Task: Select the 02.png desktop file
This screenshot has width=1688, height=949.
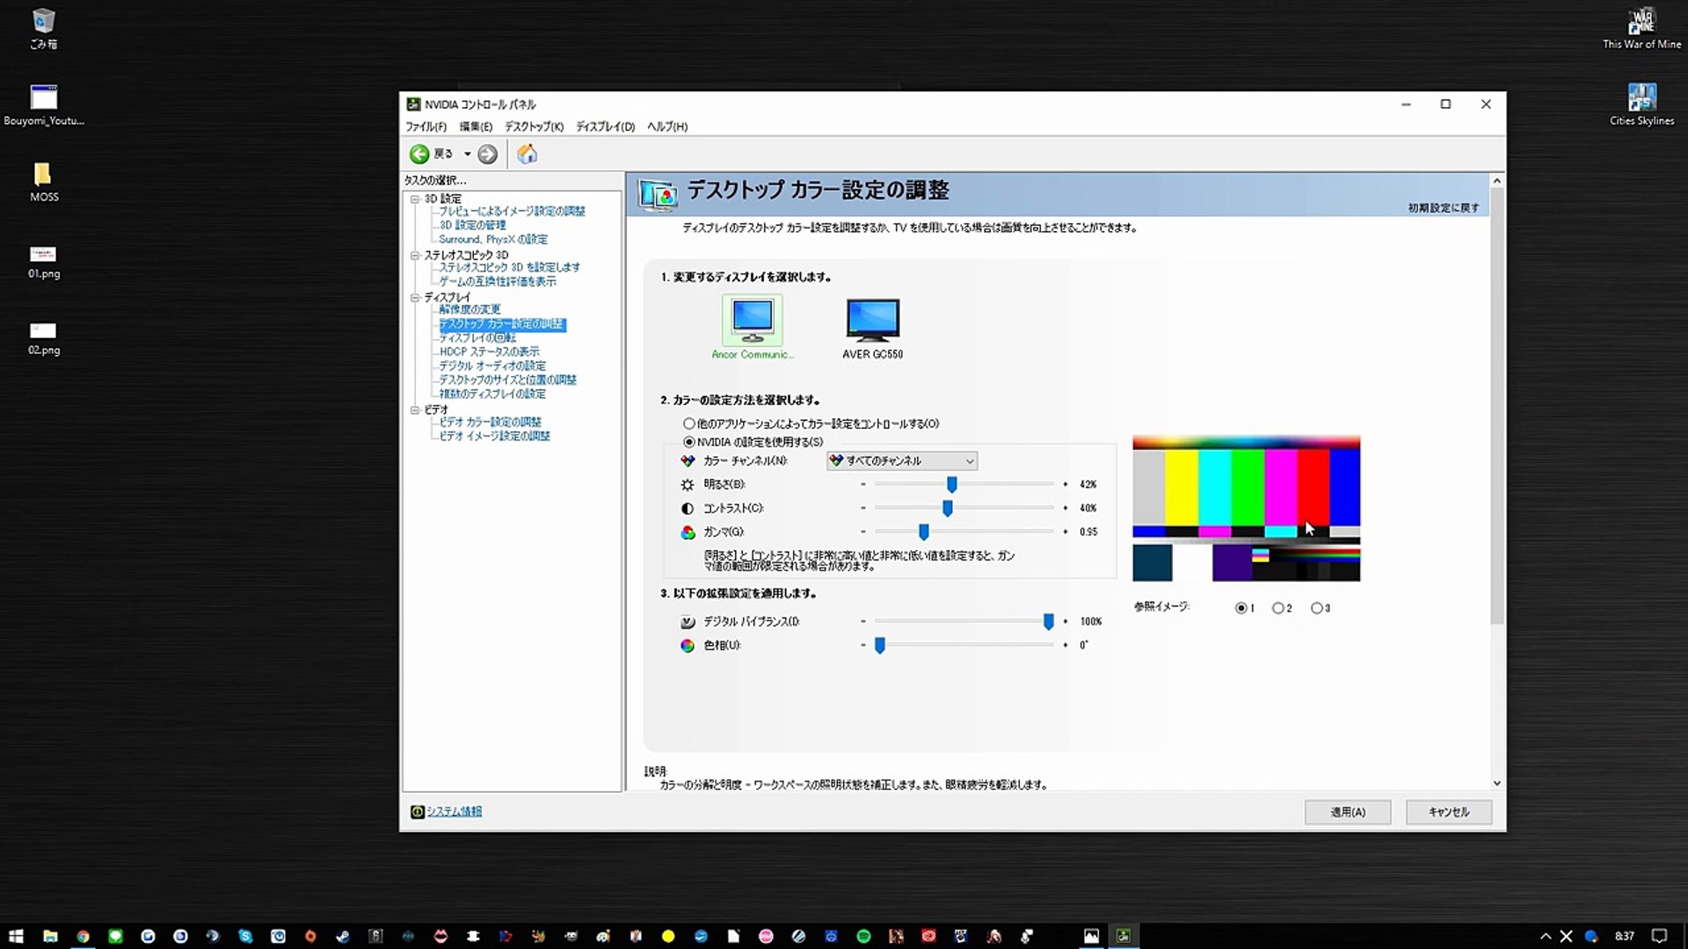Action: (x=43, y=338)
